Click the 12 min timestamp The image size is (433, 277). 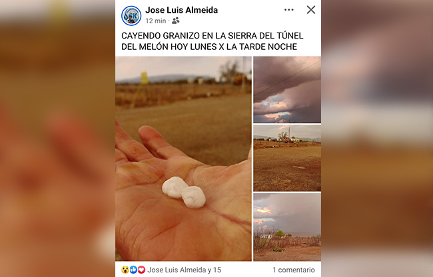tap(156, 21)
